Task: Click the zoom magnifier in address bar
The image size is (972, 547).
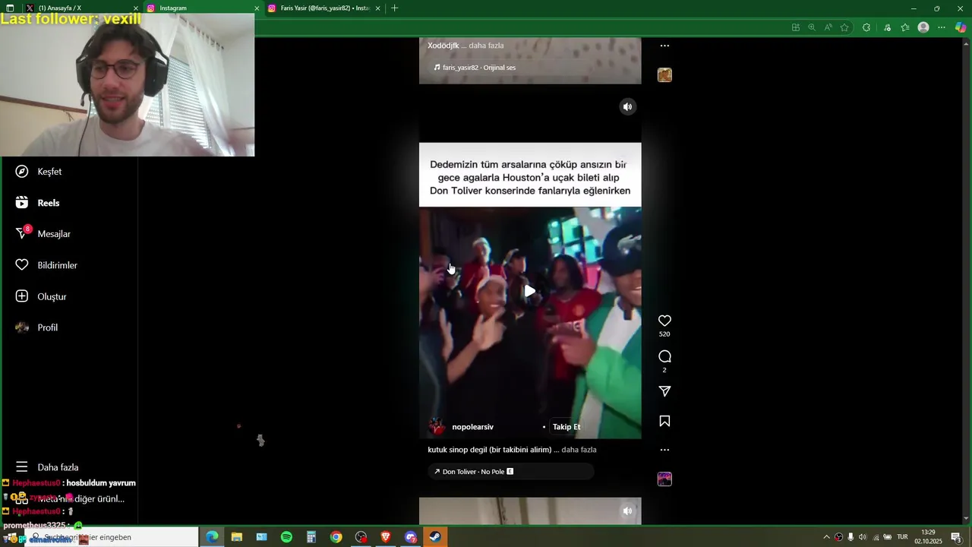Action: [x=812, y=27]
